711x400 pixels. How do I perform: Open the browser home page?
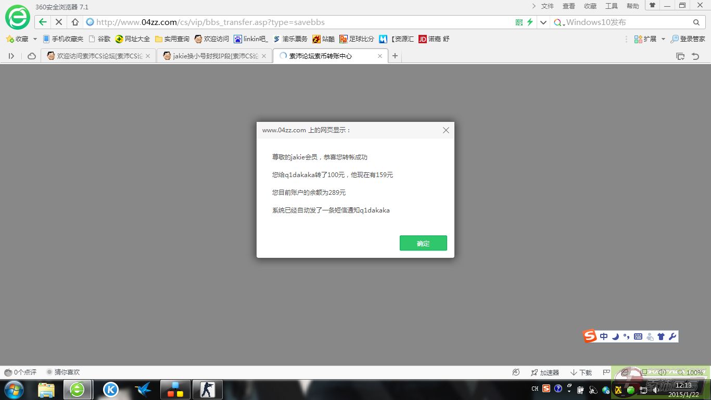[75, 22]
